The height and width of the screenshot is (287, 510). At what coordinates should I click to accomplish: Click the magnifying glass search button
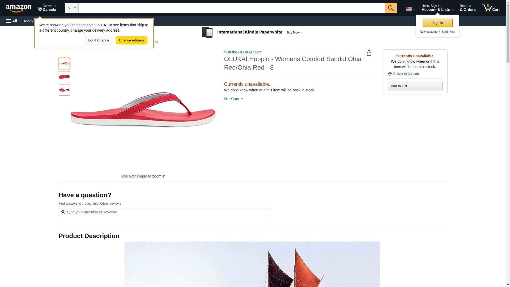coord(390,8)
